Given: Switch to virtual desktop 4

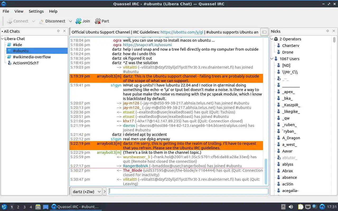Looking at the screenshot, I should point(31,207).
